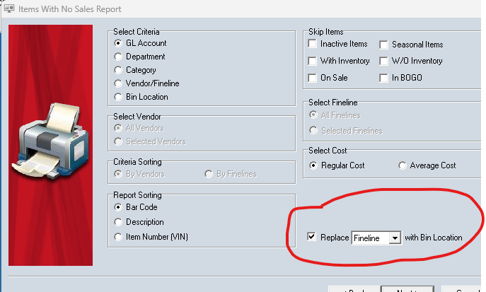Open the Fineline dropdown arrow
Image resolution: width=486 pixels, height=292 pixels.
[x=395, y=238]
